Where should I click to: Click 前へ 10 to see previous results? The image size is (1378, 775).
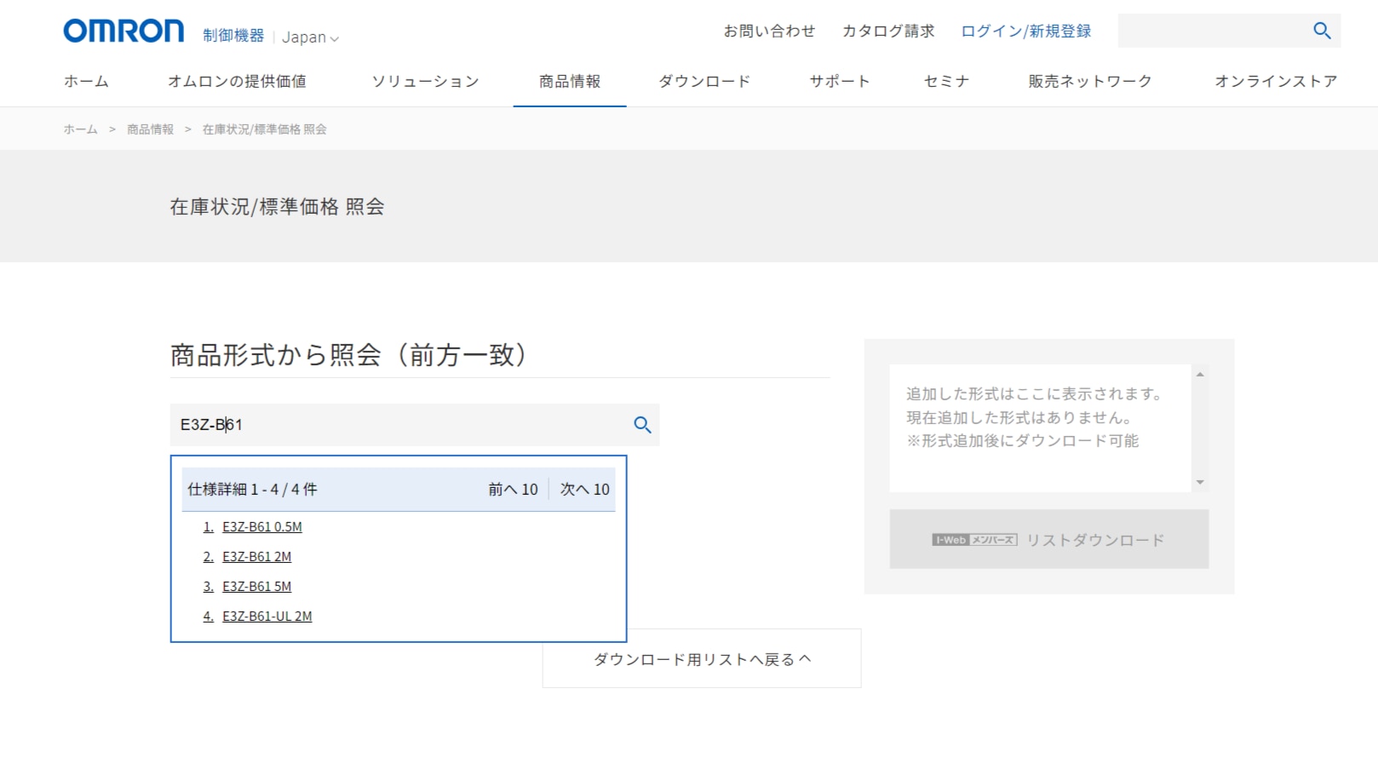tap(513, 490)
